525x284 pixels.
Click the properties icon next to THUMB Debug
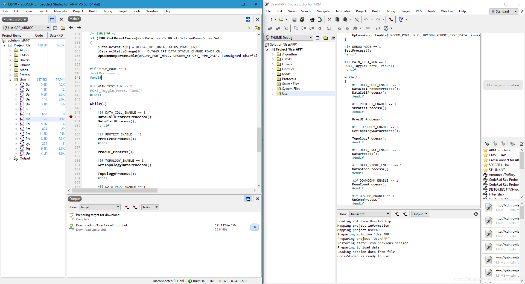(x=333, y=38)
